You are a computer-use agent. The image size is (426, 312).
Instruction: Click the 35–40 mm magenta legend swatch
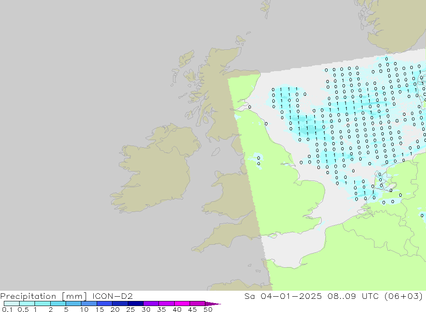(x=167, y=303)
